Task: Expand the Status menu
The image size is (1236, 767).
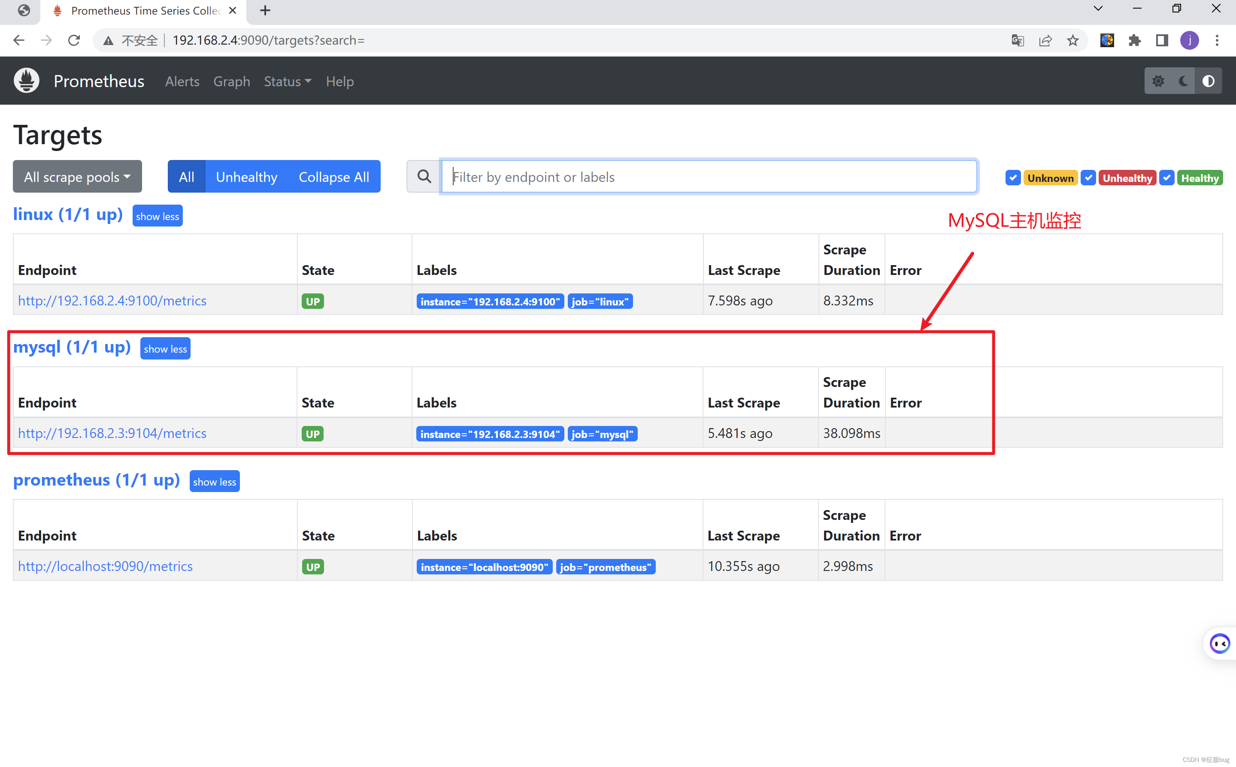Action: 287,81
